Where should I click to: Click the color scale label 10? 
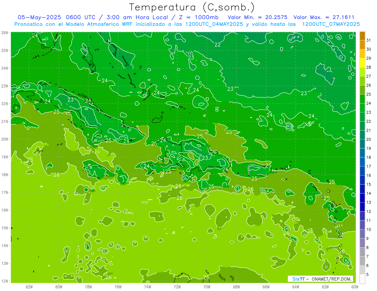pos(369,229)
